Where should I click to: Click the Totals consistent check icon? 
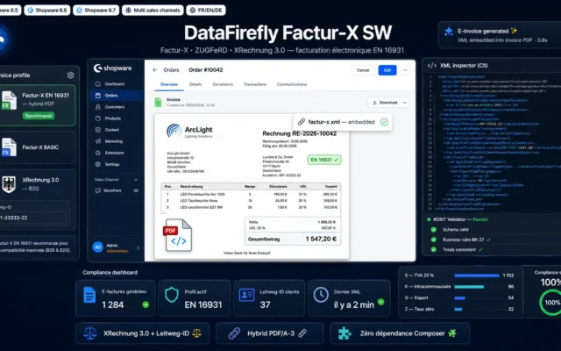click(x=434, y=249)
